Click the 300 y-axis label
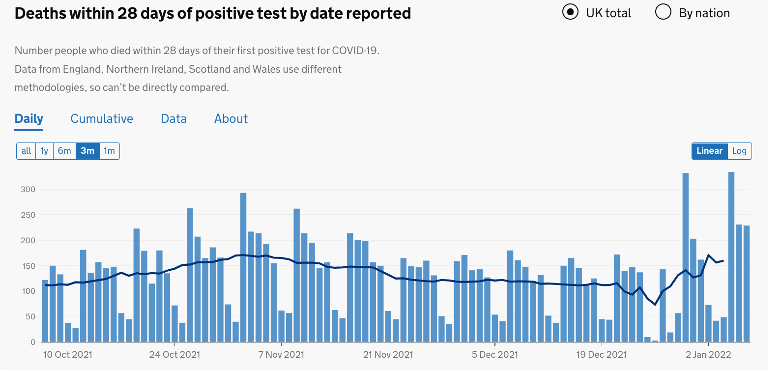781x370 pixels. click(x=28, y=190)
